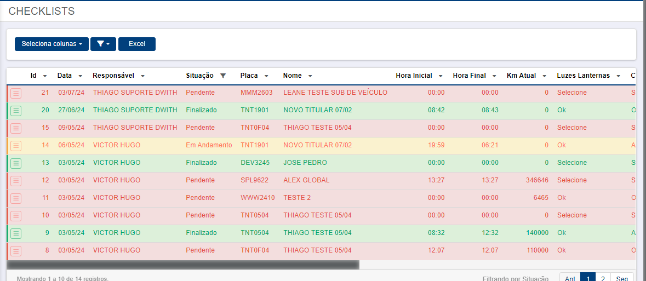Open the funnel filter dropdown button
This screenshot has width=646, height=281.
pos(103,44)
